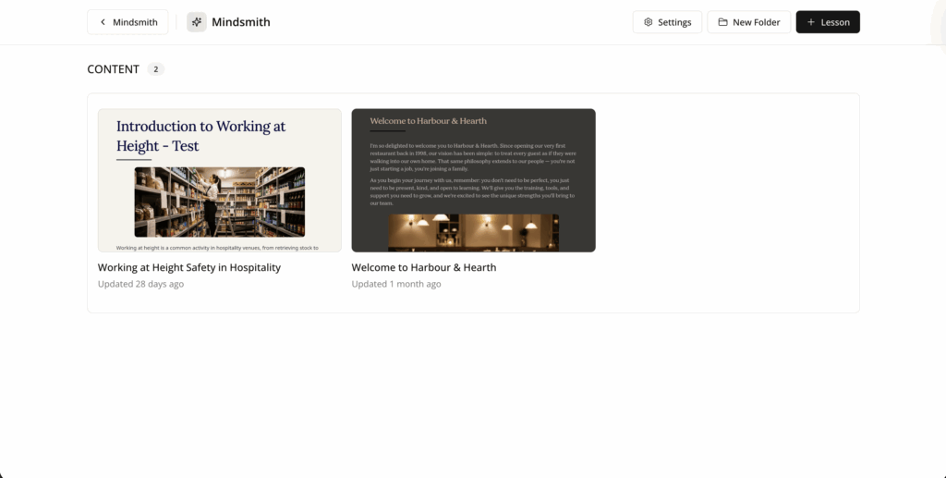This screenshot has width=946, height=478.
Task: Click the back chevron beside Mindsmith
Action: pos(103,22)
